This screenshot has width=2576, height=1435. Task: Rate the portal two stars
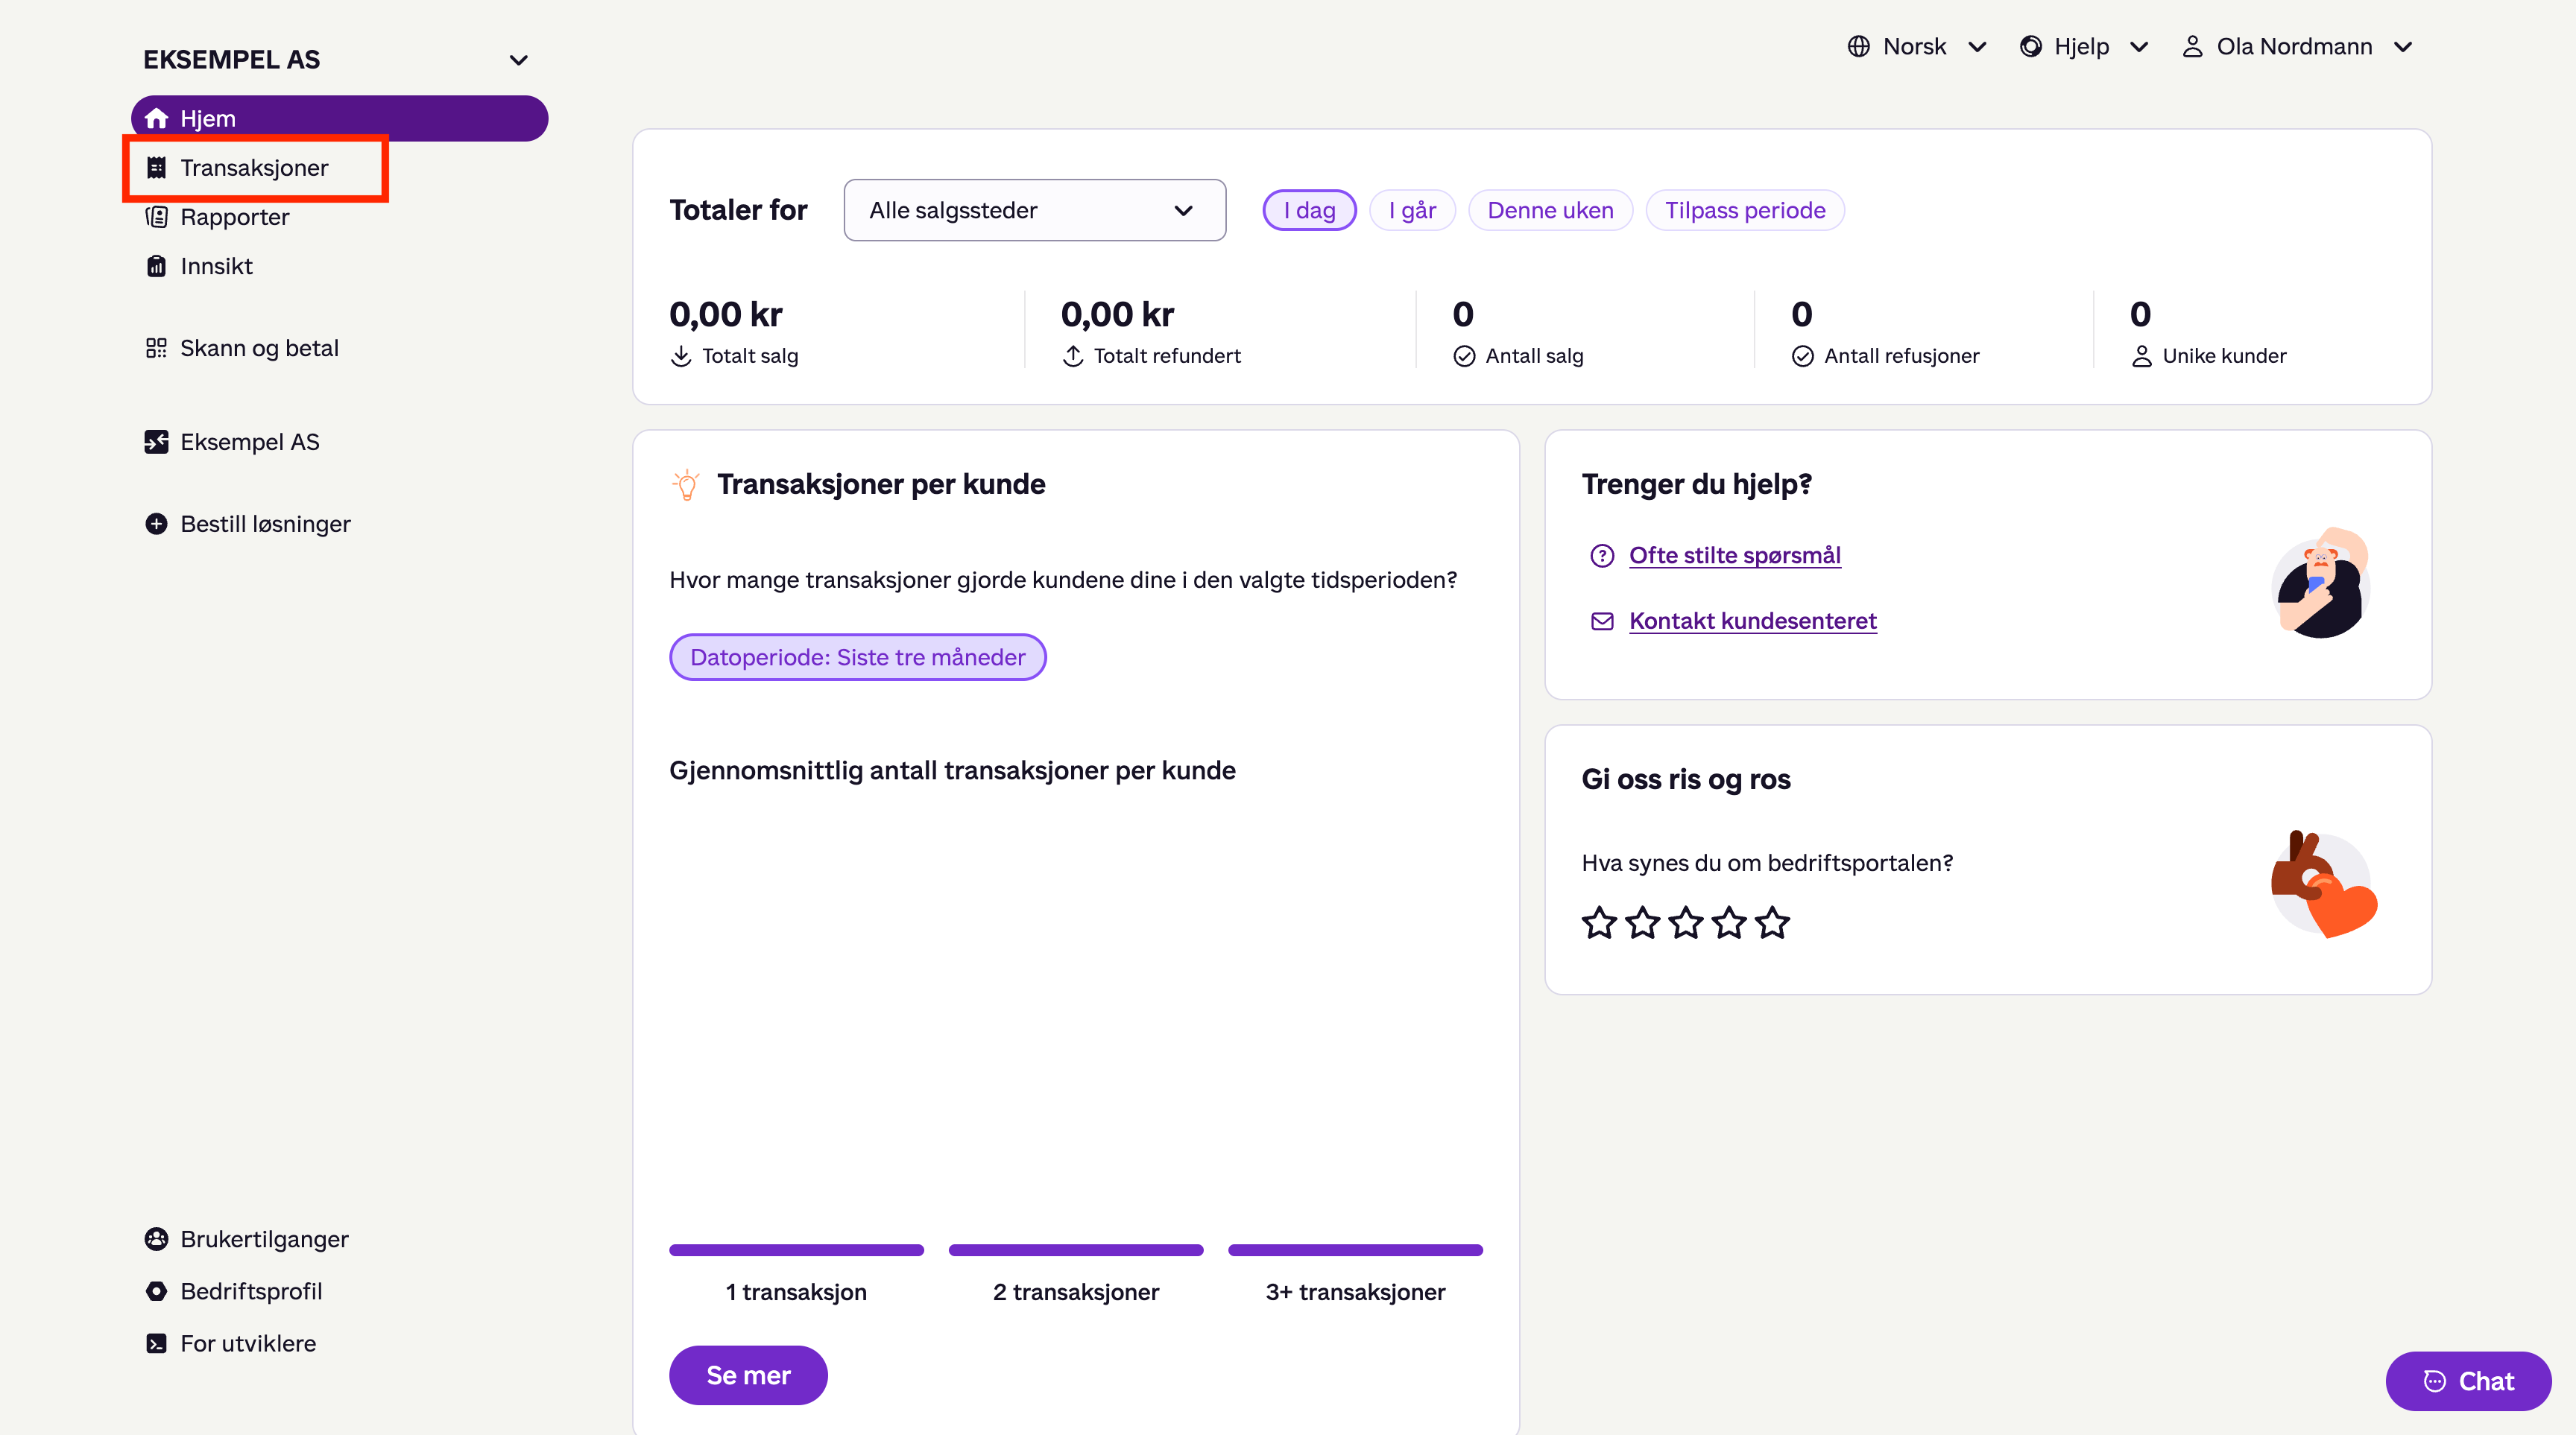tap(1643, 922)
